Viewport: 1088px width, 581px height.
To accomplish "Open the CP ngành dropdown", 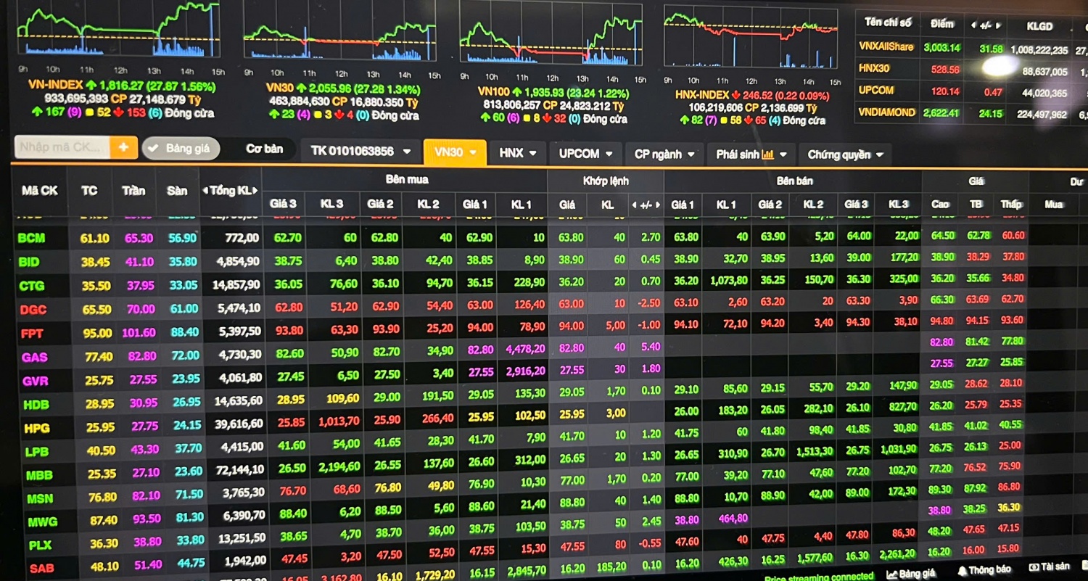I will pos(664,154).
